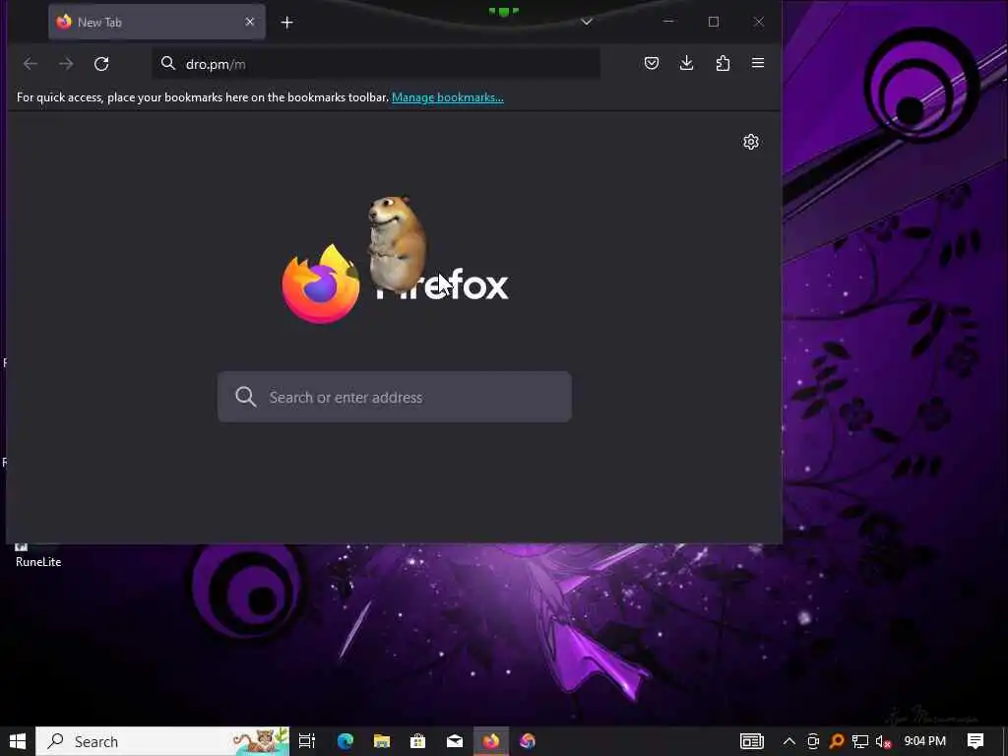
Task: Open the Firefox hamburger menu
Action: [758, 63]
